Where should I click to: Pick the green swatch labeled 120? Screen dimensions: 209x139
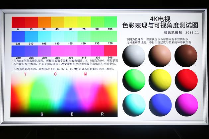pos(110,36)
